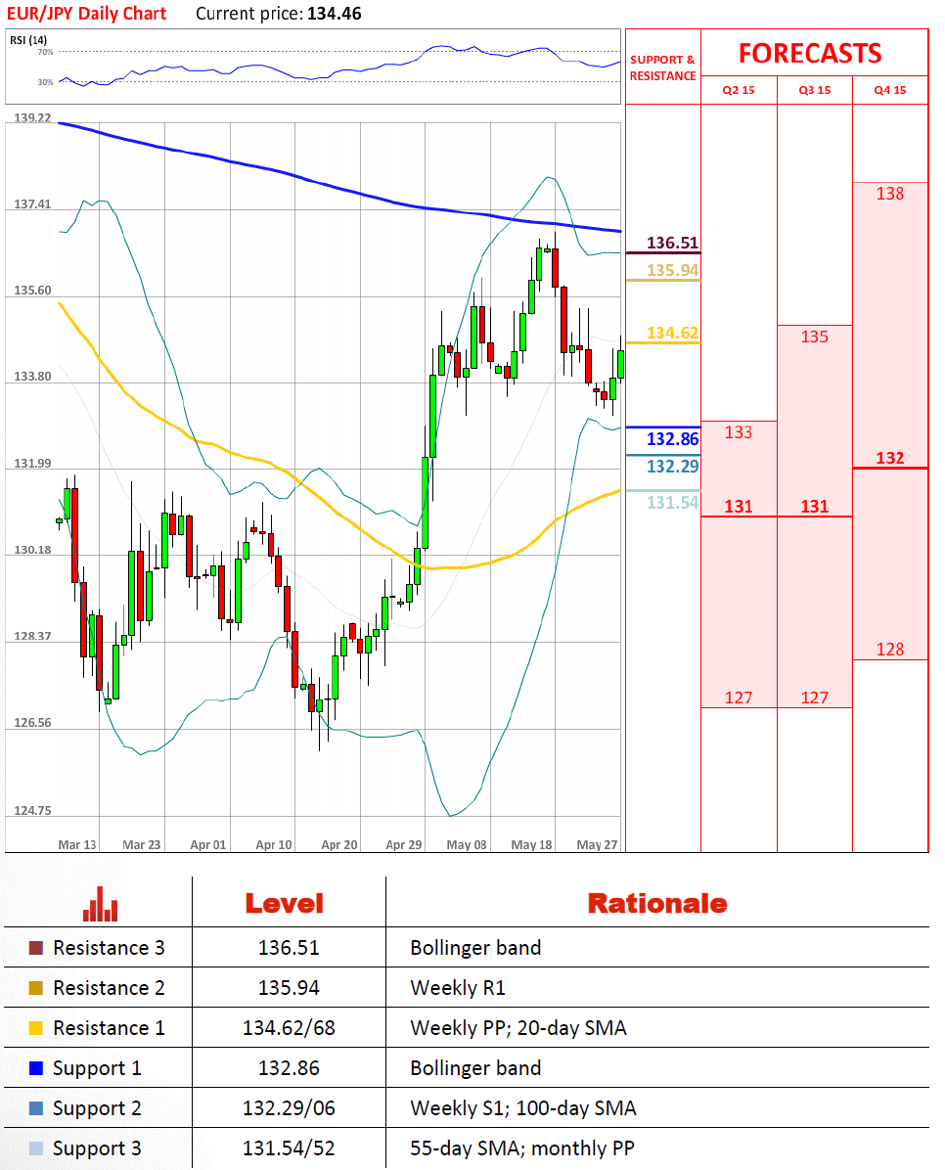Click the 135.94 resistance level marker

(x=672, y=269)
